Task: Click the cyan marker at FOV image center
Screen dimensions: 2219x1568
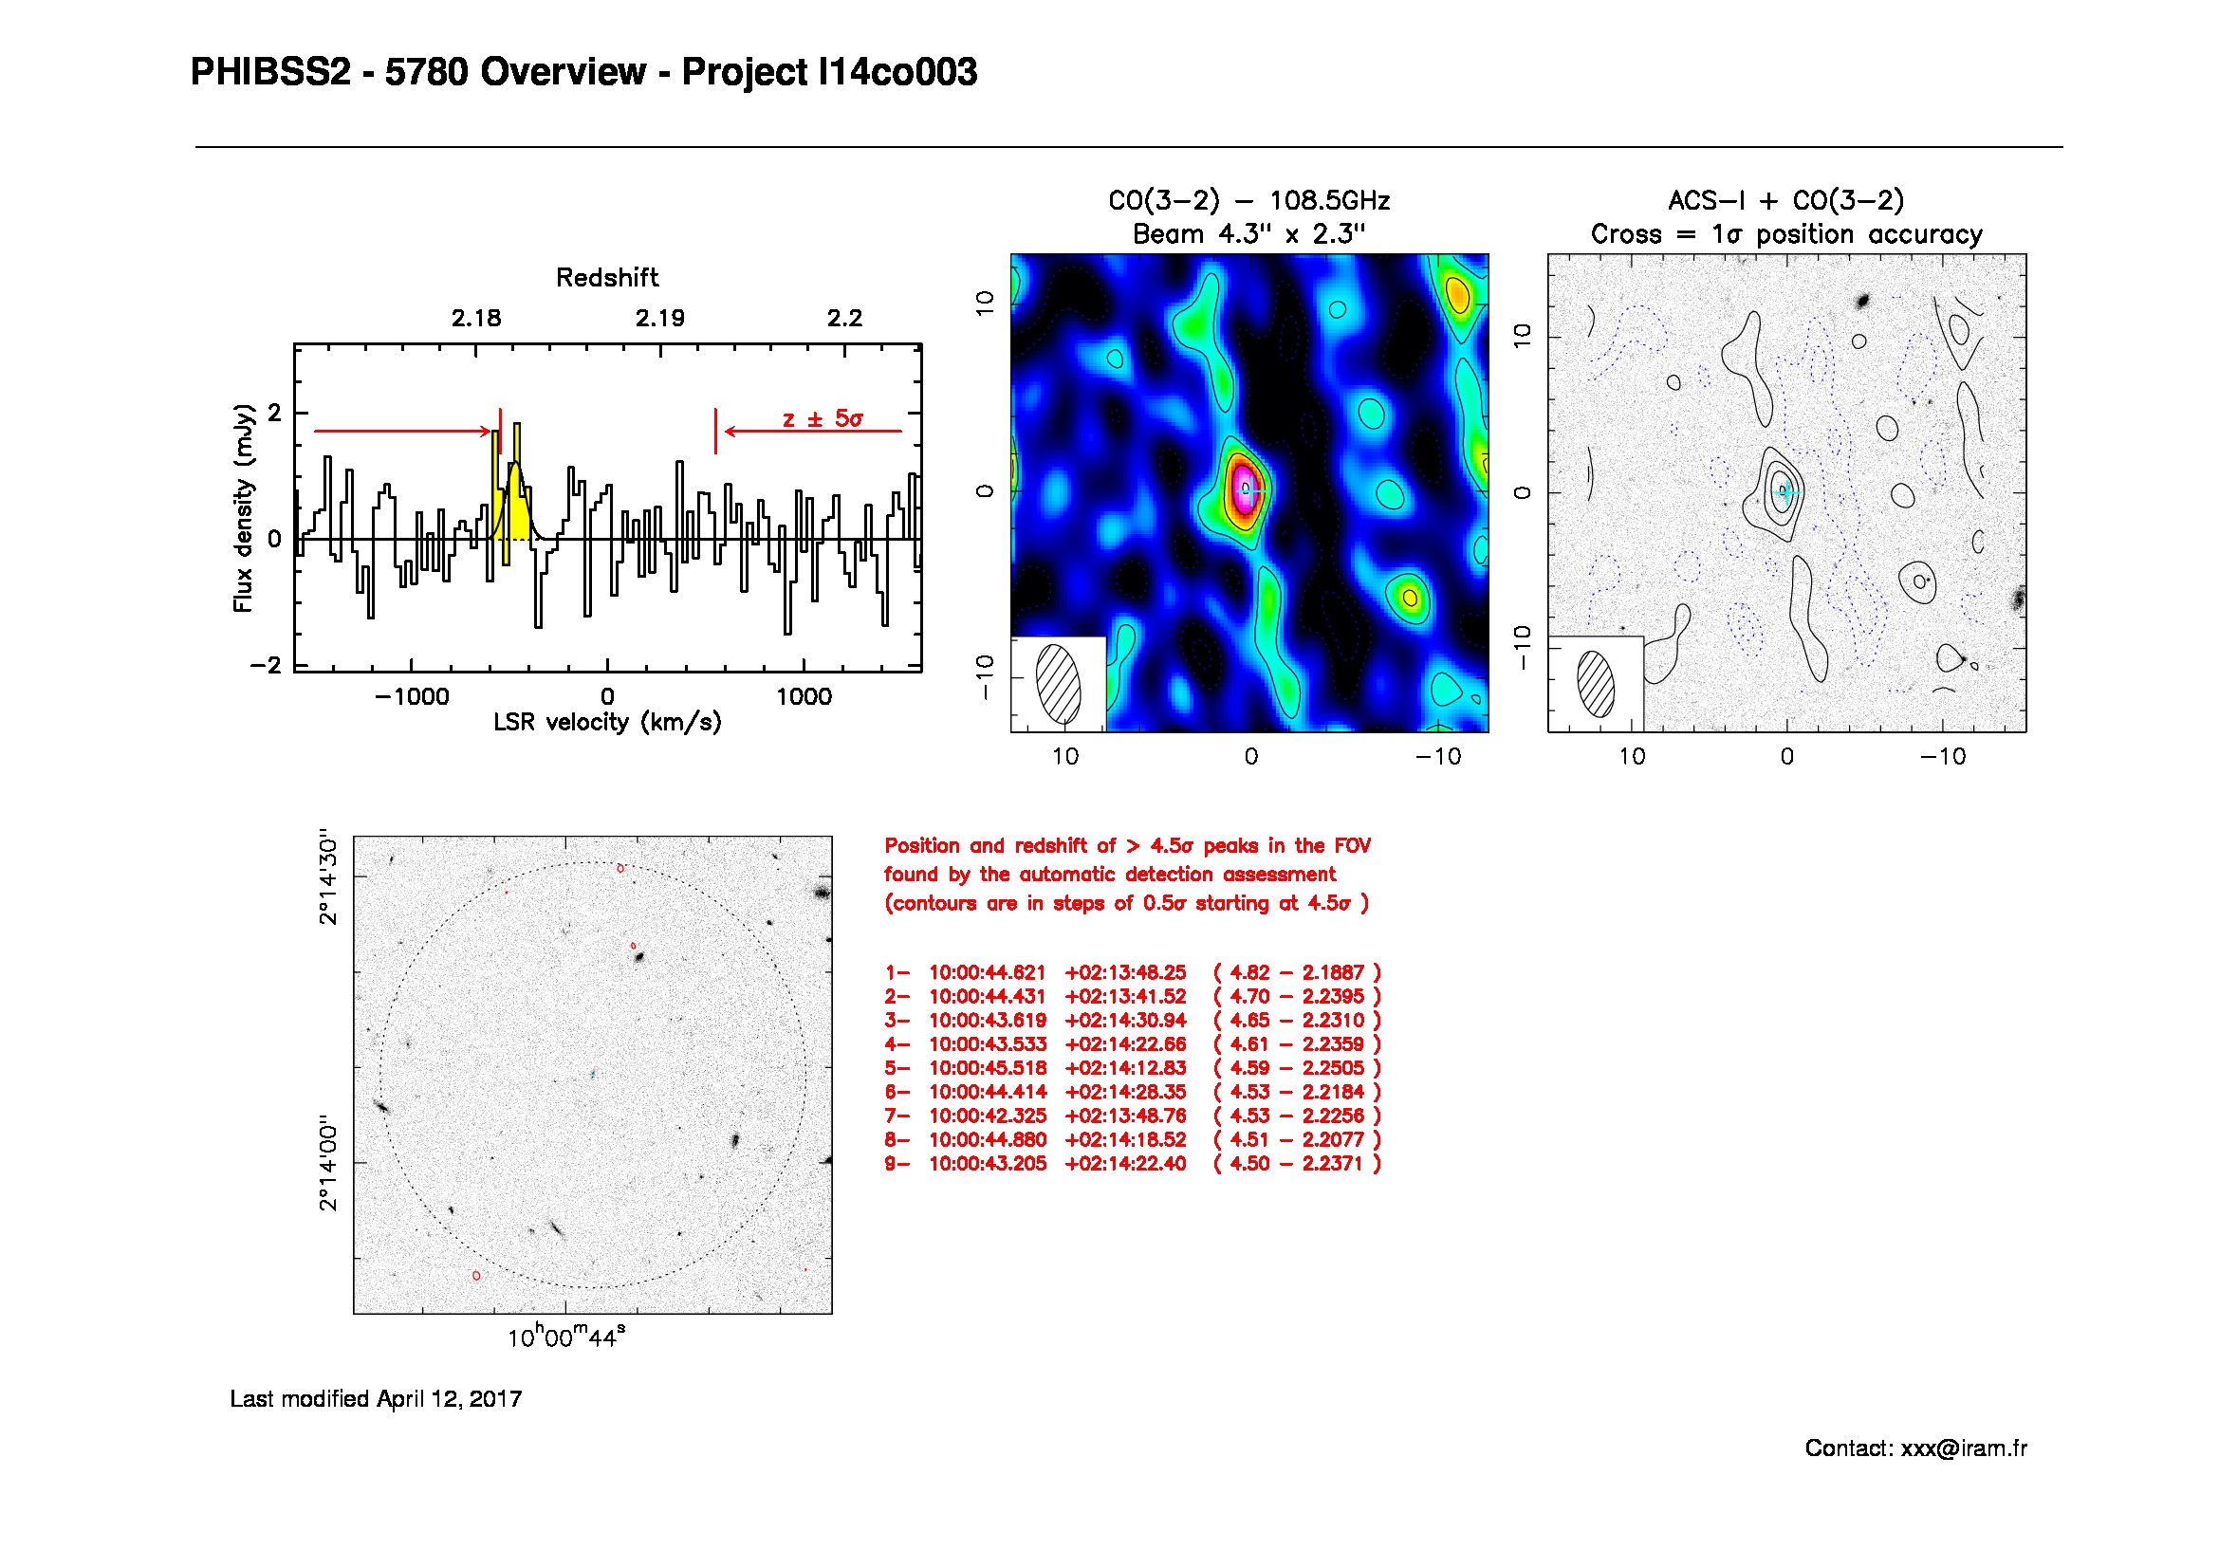Action: (x=592, y=1075)
